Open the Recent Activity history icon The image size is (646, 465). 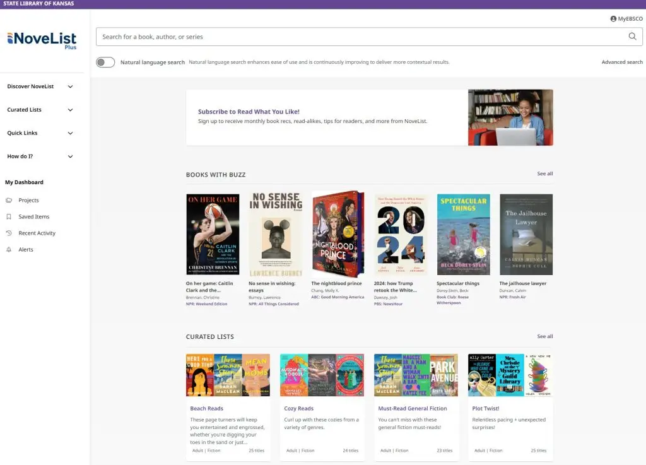(x=9, y=233)
